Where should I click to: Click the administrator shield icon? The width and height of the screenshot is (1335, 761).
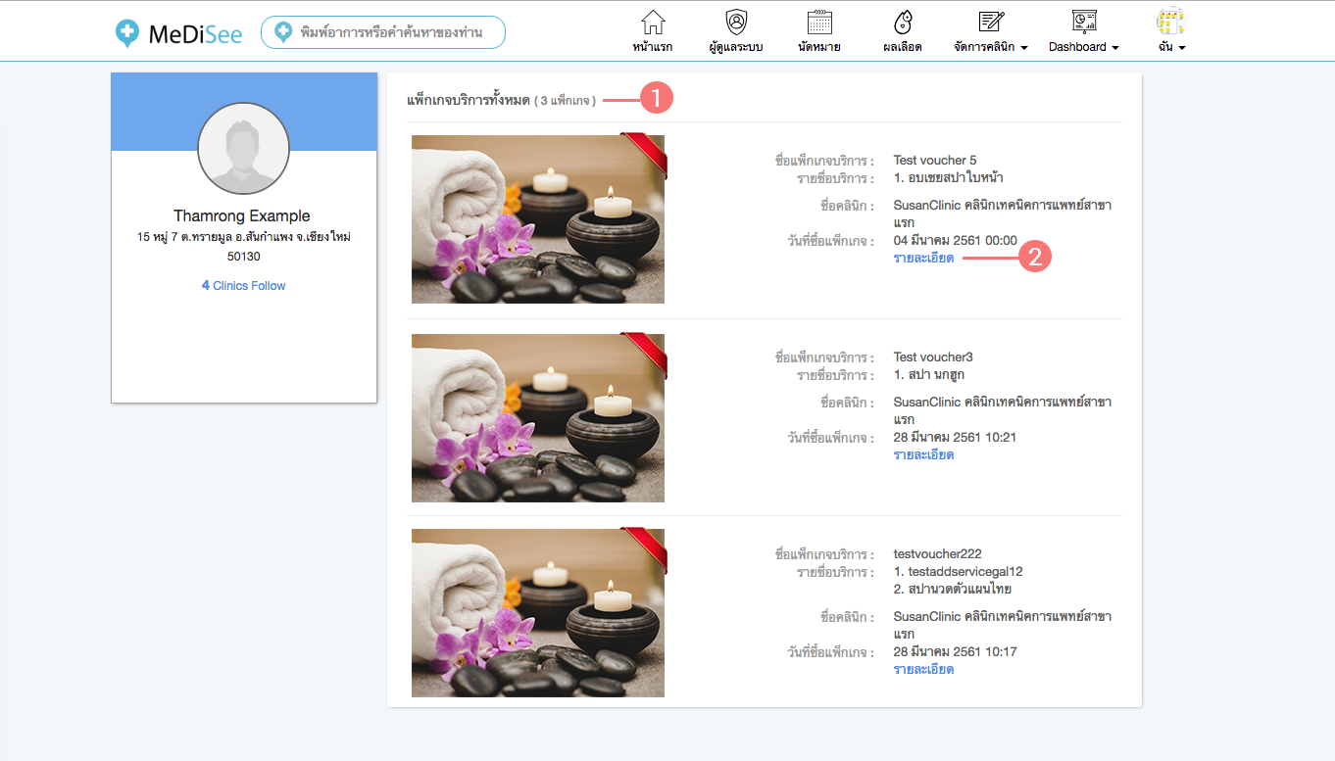tap(735, 23)
